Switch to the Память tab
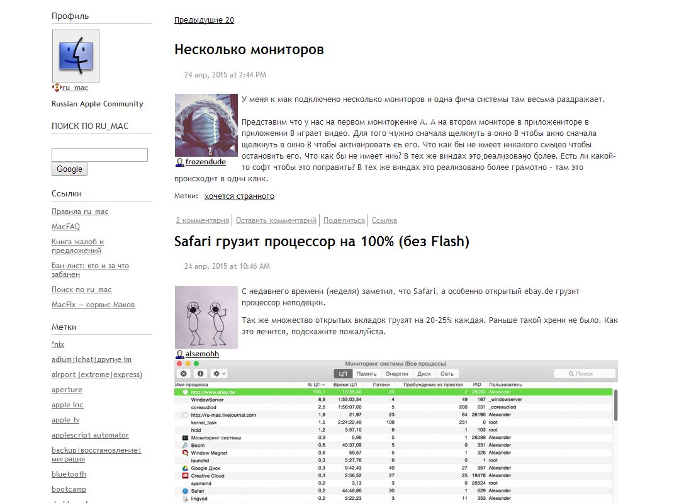Screen dimensions: 679x503 366,374
